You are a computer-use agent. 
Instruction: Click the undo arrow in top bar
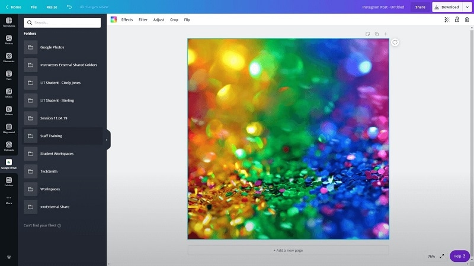(x=69, y=7)
